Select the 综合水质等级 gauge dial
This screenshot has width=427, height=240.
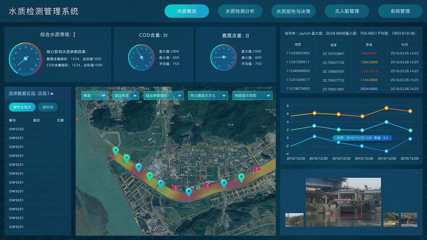tap(25, 59)
